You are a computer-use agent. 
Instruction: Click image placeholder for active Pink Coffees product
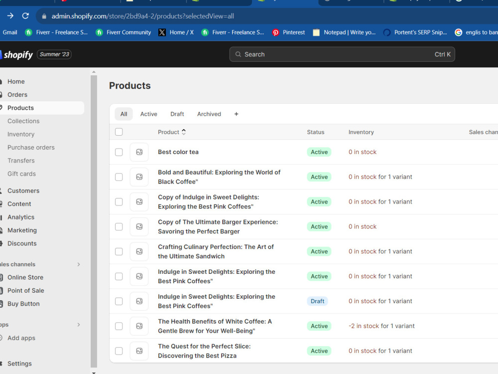(x=139, y=276)
